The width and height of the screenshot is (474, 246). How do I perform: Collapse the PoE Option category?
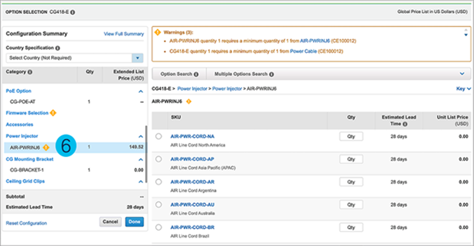141,91
